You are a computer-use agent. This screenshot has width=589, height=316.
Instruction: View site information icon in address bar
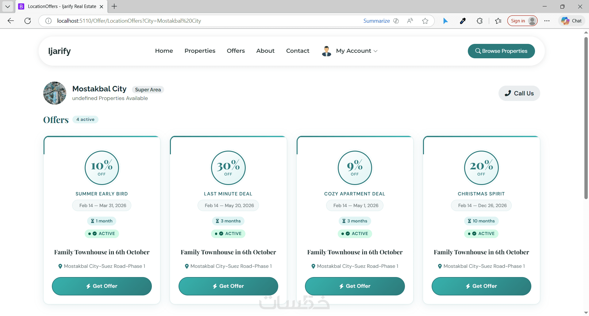pyautogui.click(x=48, y=21)
